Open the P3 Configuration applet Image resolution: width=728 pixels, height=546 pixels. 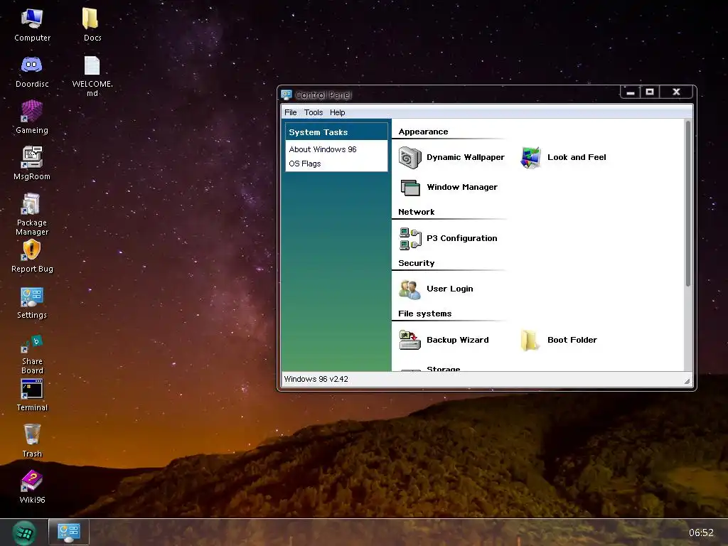click(448, 238)
